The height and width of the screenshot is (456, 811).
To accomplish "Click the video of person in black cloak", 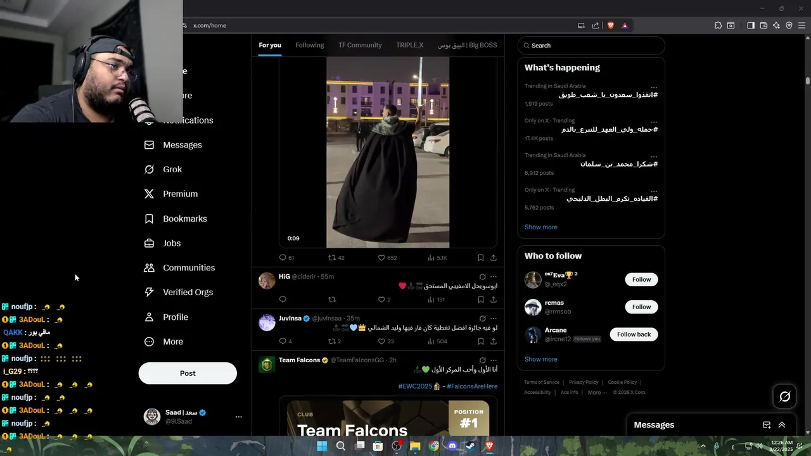I will click(388, 152).
